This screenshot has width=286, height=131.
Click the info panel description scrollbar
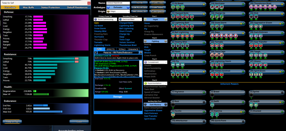(141, 68)
